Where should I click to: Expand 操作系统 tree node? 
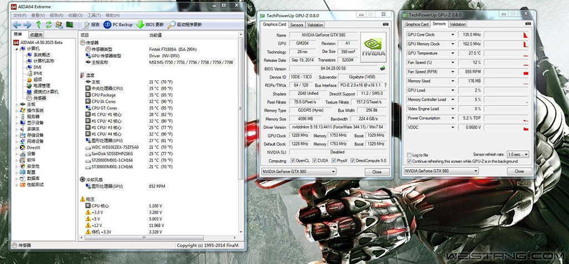(x=17, y=111)
